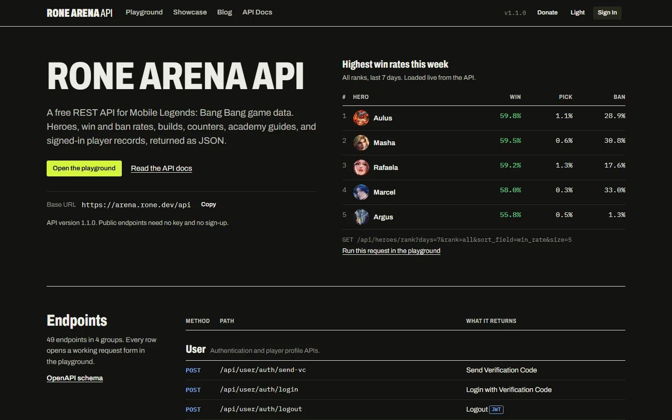The image size is (672, 420).
Task: Navigate to API Docs in header
Action: click(x=257, y=12)
